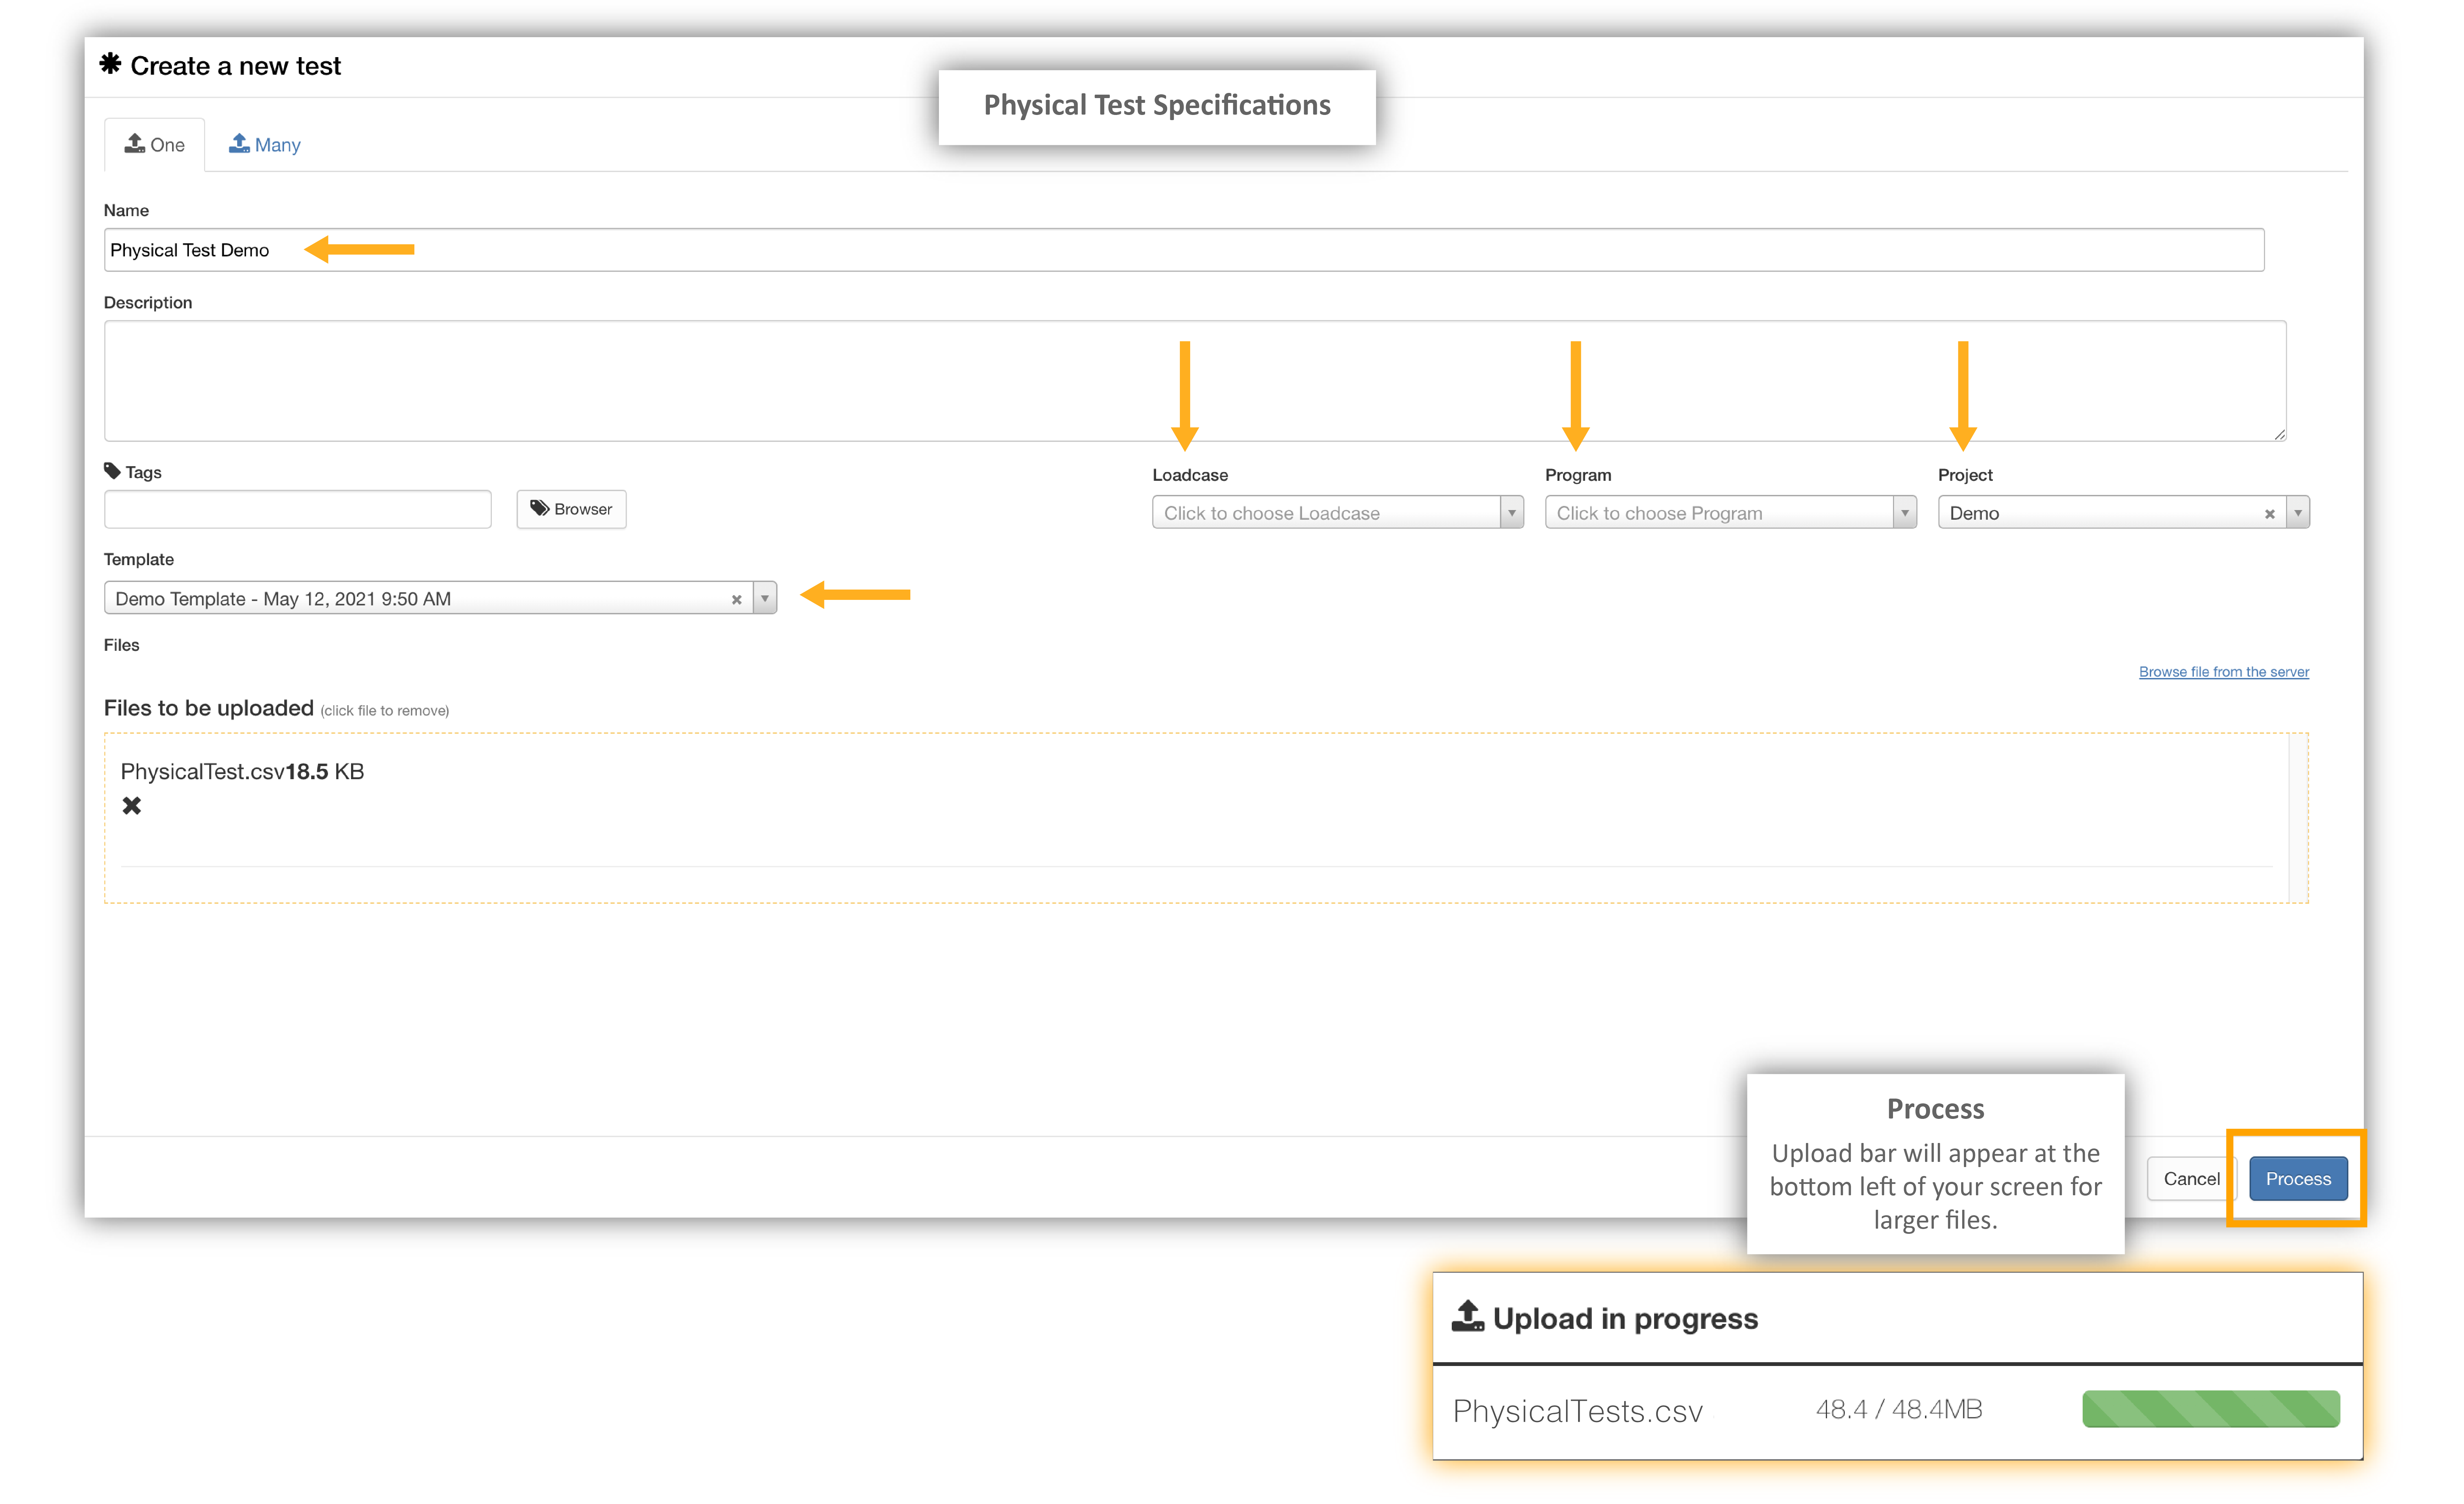Viewport: 2464px width, 1504px height.
Task: Click the Upload in progress panel header
Action: click(x=1898, y=1318)
